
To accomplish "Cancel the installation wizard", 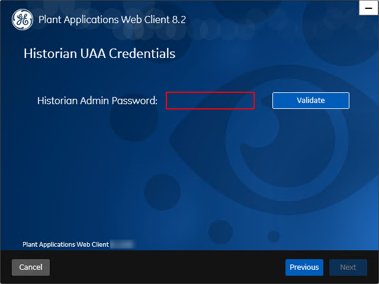I will [31, 267].
